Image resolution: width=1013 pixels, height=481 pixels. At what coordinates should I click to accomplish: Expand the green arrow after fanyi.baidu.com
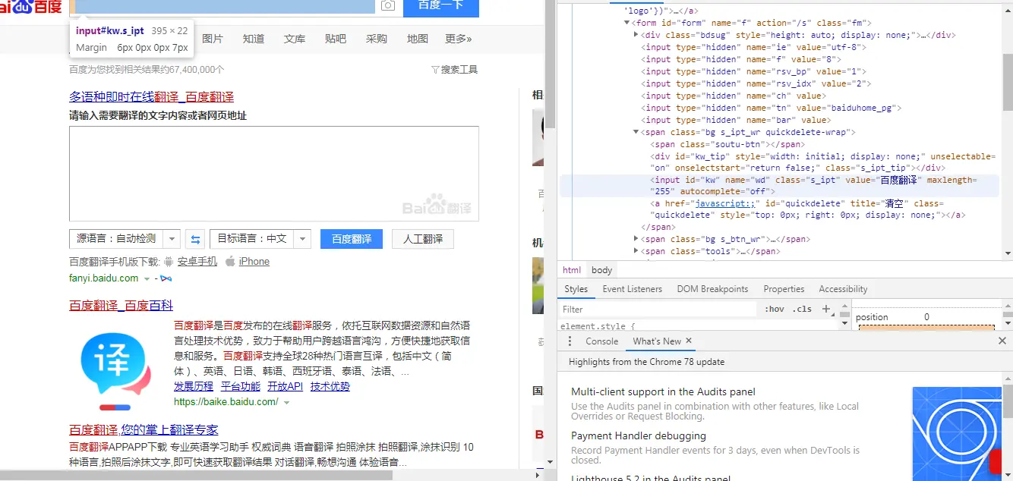[147, 279]
